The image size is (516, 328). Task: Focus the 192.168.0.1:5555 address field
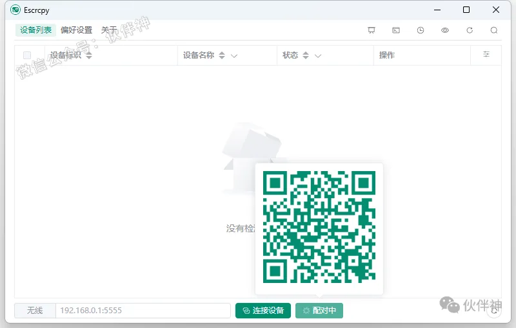(143, 310)
